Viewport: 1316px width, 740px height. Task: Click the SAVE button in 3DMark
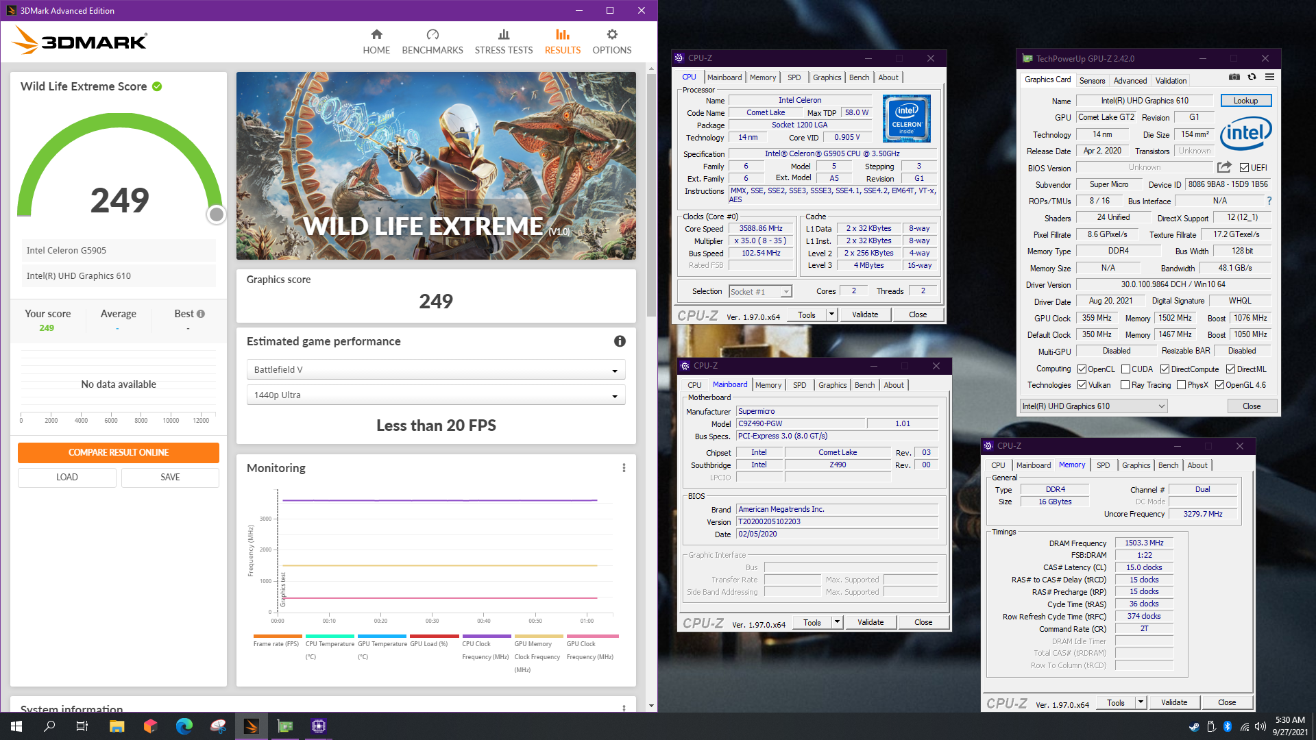(x=170, y=478)
